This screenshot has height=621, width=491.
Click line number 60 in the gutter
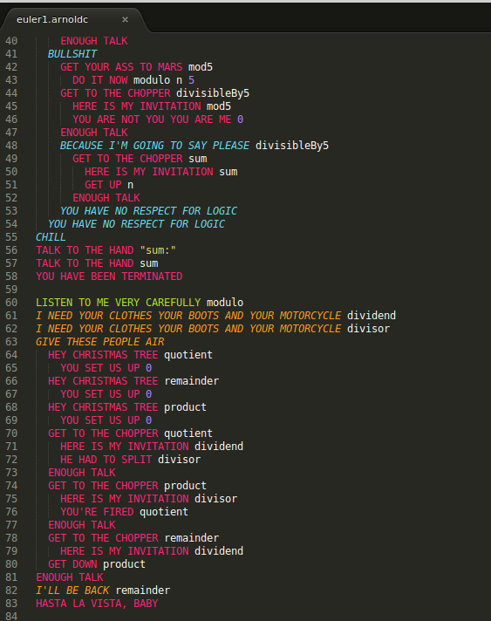click(x=11, y=303)
